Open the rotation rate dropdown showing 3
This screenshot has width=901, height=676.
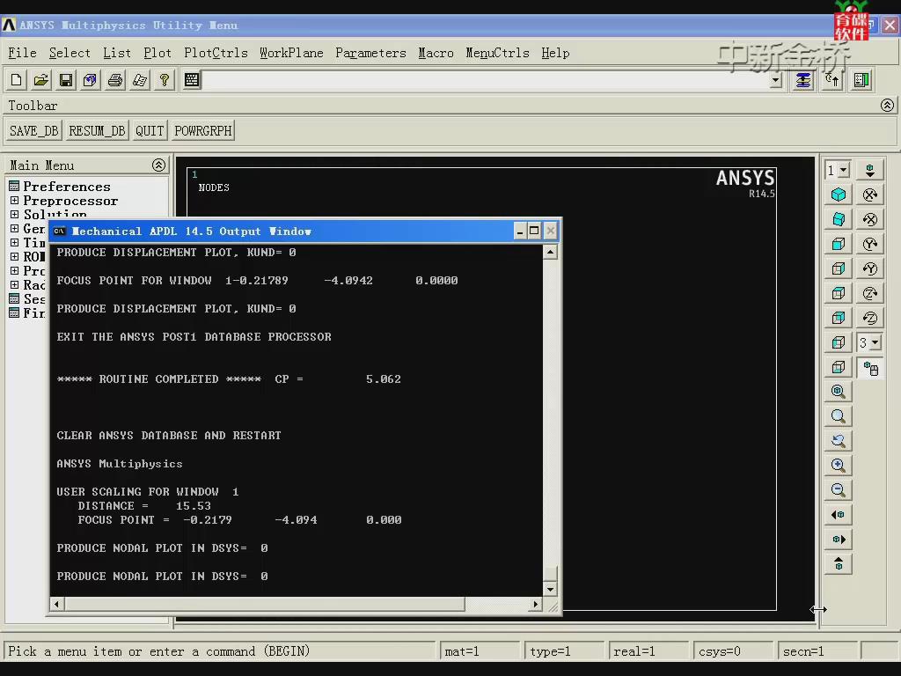click(868, 342)
